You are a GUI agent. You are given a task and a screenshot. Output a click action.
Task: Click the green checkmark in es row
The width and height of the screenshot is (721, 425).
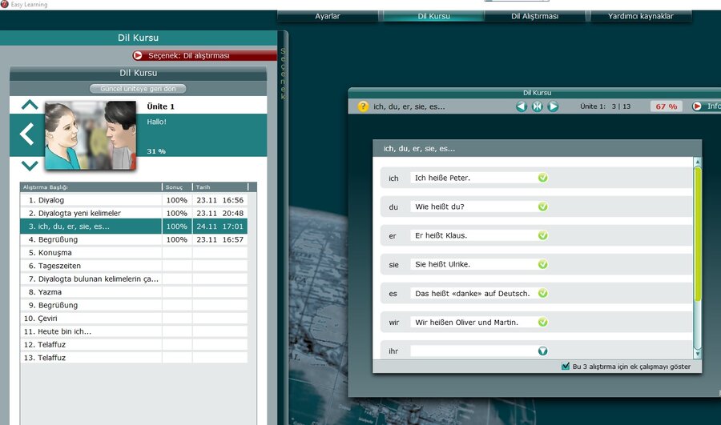(542, 293)
